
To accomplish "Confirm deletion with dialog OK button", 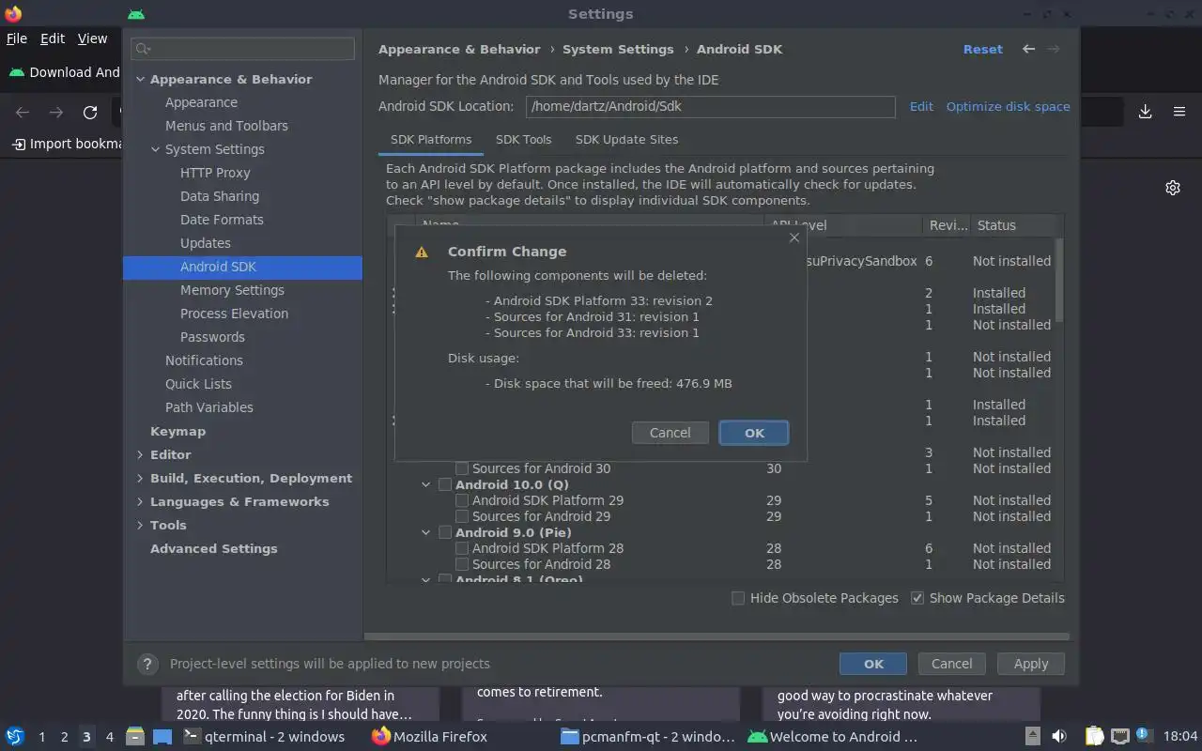I will 754,433.
